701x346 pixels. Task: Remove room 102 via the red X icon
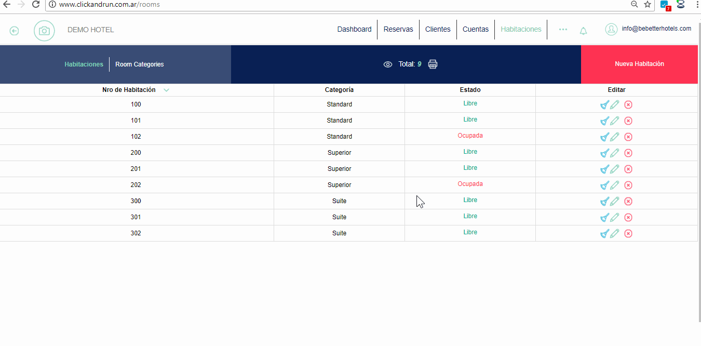628,137
